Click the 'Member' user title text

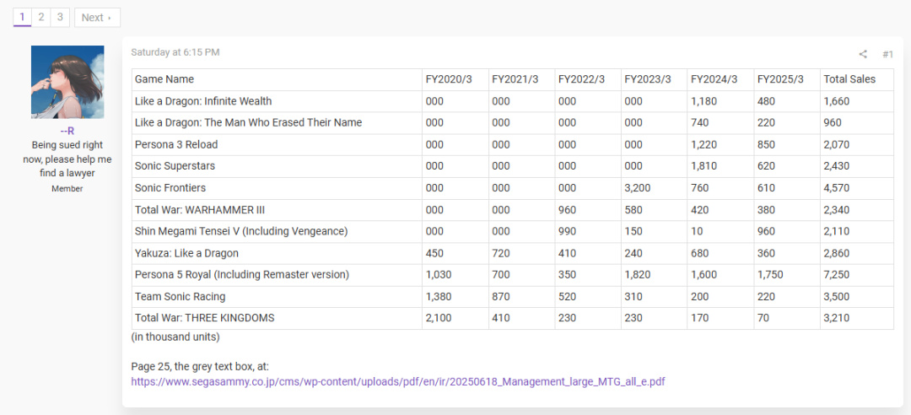[67, 189]
